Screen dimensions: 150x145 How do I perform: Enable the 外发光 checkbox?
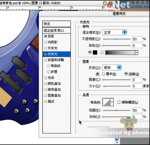point(46,48)
